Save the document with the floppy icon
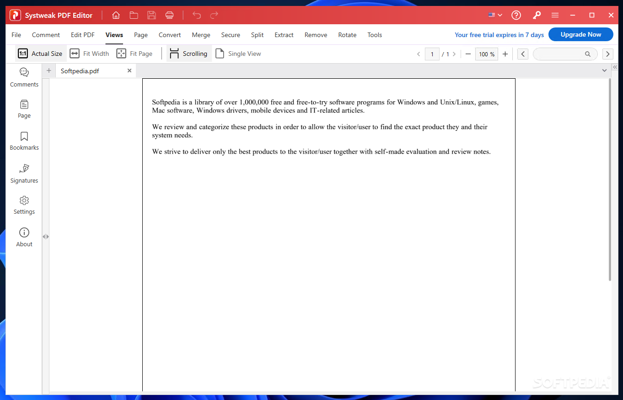The height and width of the screenshot is (400, 623). (x=151, y=15)
